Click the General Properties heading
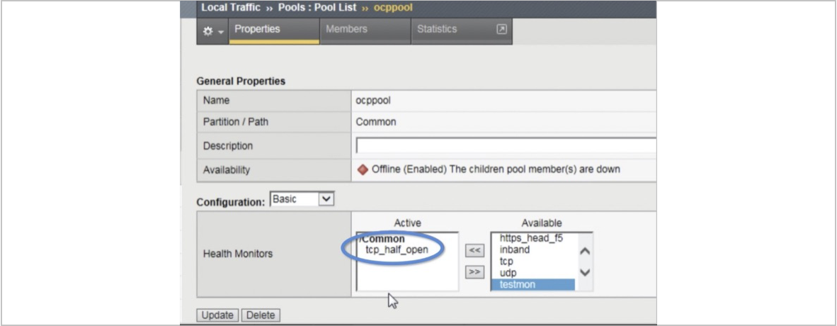This screenshot has height=326, width=837. 241,81
